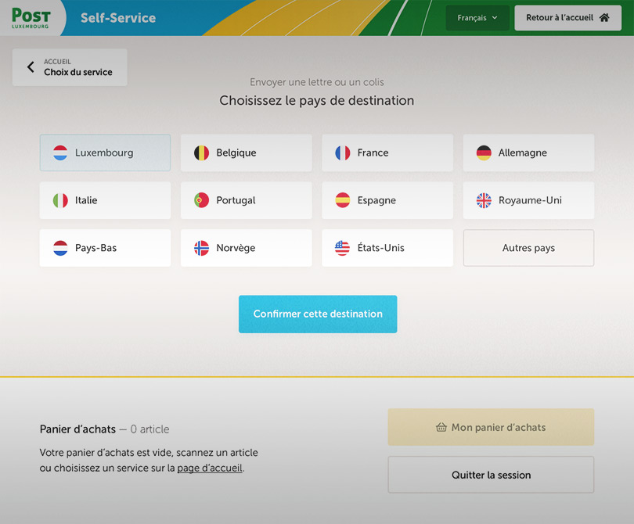Follow the page d'accueil link
Viewport: 634px width, 524px height.
pos(210,468)
